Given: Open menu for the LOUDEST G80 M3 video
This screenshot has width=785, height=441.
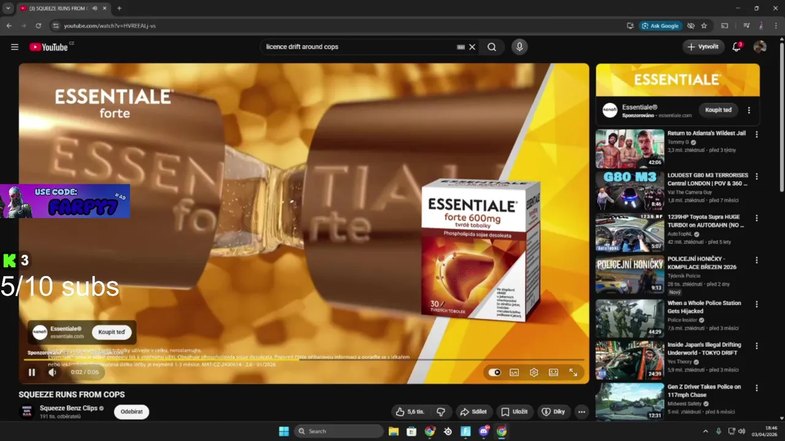Looking at the screenshot, I should [x=756, y=176].
